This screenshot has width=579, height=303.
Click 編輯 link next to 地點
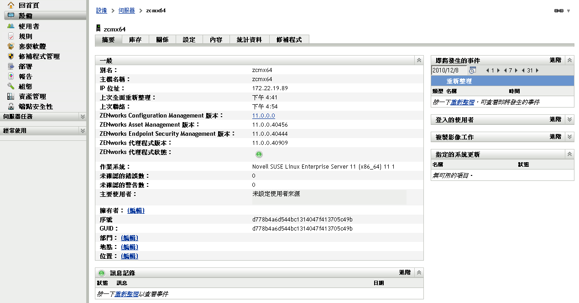pos(130,247)
